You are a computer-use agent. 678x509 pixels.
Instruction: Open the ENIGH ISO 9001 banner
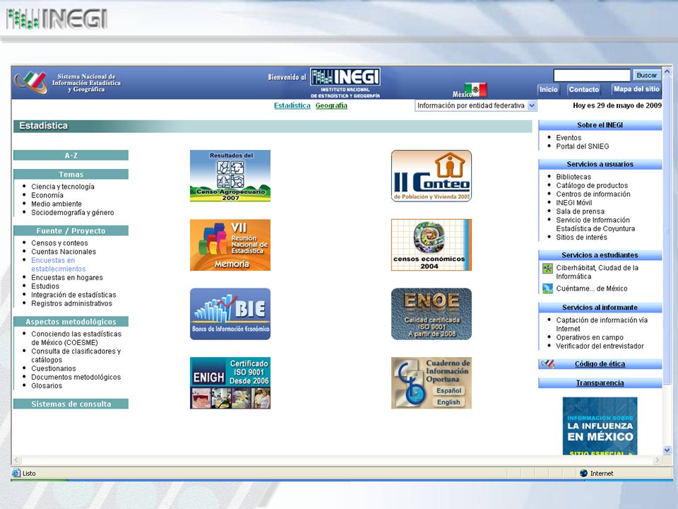click(x=230, y=383)
